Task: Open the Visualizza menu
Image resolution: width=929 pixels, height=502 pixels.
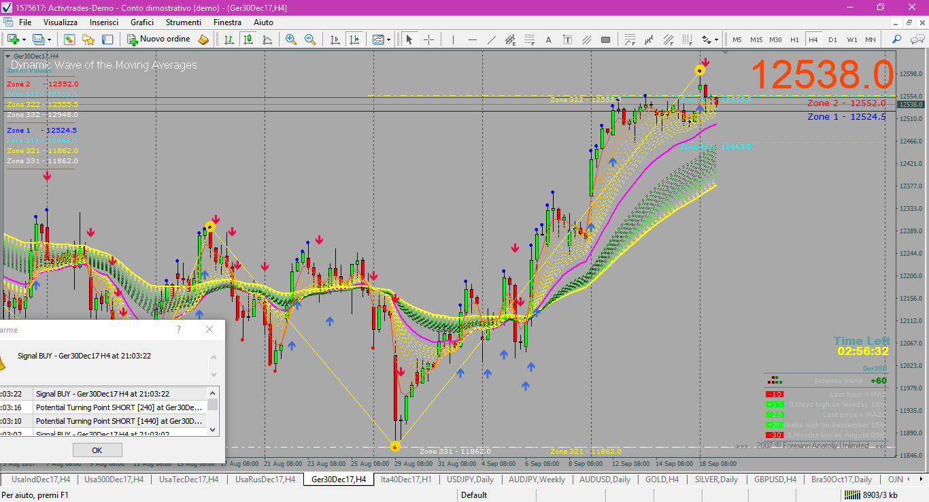Action: click(61, 22)
